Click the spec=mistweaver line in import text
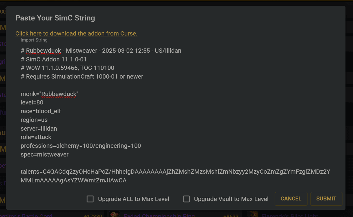The width and height of the screenshot is (353, 217). [x=45, y=154]
